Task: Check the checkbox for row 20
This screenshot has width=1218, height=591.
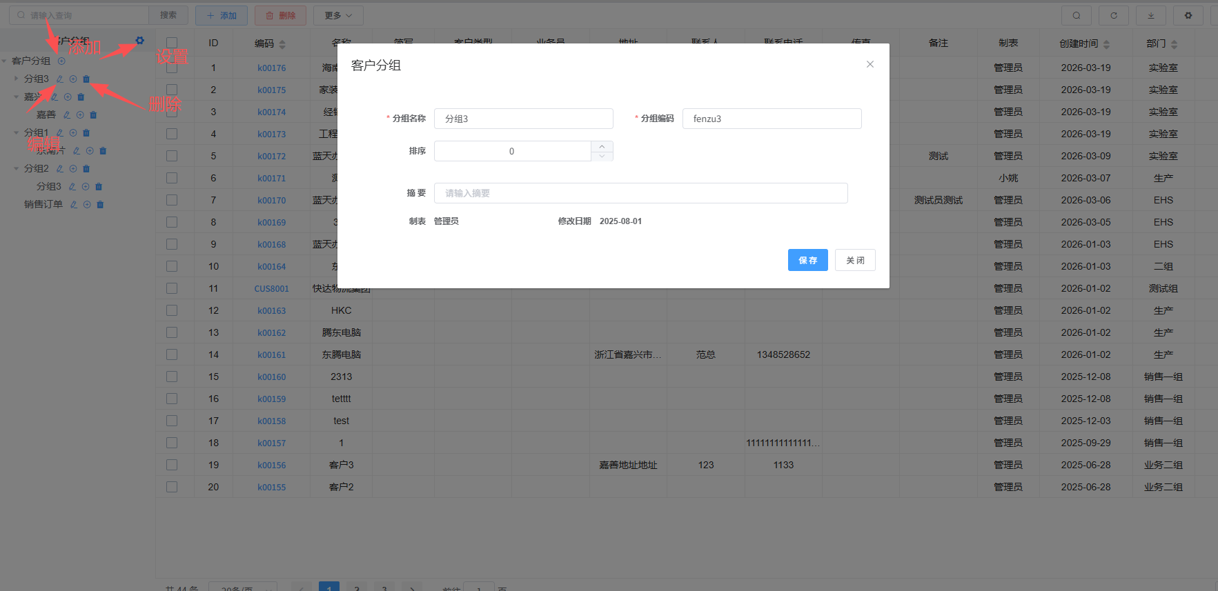Action: click(172, 487)
